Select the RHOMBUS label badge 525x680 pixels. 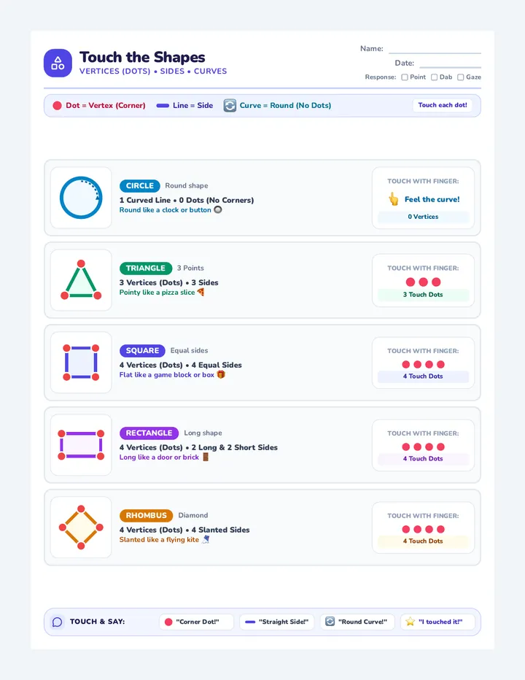coord(146,515)
